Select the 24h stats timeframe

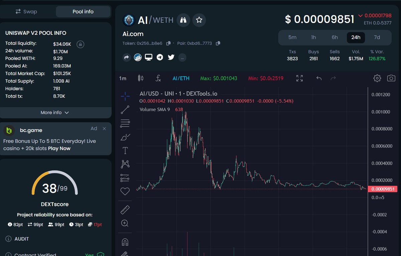click(x=356, y=37)
